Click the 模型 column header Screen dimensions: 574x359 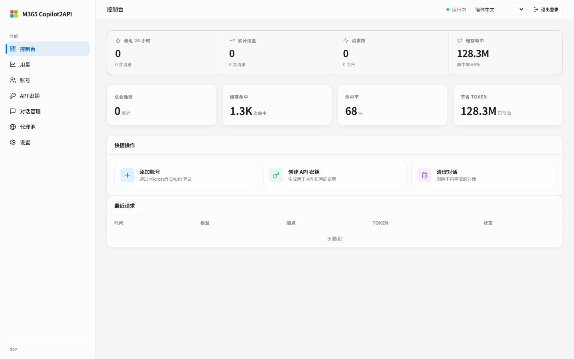pyautogui.click(x=205, y=223)
